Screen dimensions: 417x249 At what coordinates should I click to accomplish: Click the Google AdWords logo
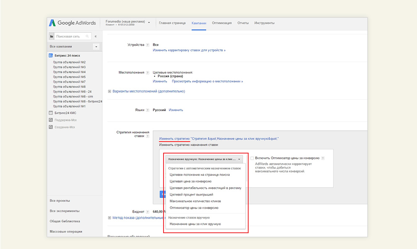(x=72, y=23)
